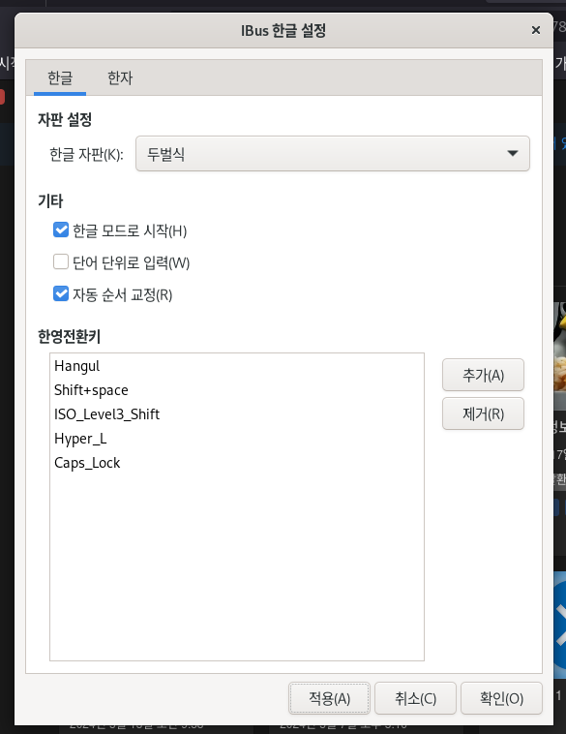Cancel with the 취소(C) button
Screen dimensions: 566x734
point(415,698)
